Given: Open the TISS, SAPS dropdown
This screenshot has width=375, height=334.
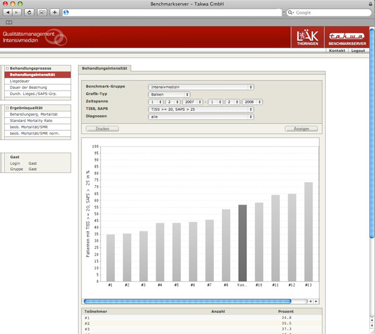Looking at the screenshot, I should [201, 109].
